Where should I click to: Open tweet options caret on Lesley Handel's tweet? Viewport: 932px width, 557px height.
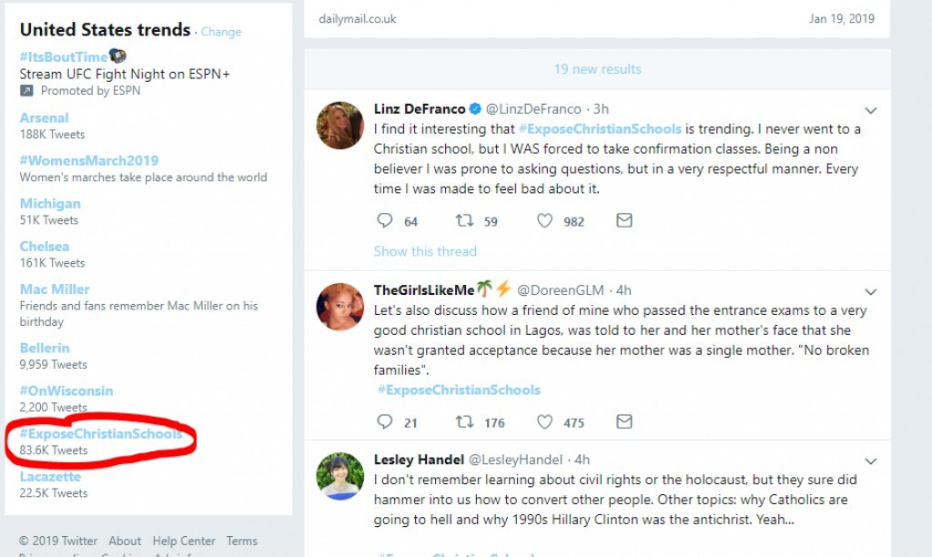pos(870,461)
